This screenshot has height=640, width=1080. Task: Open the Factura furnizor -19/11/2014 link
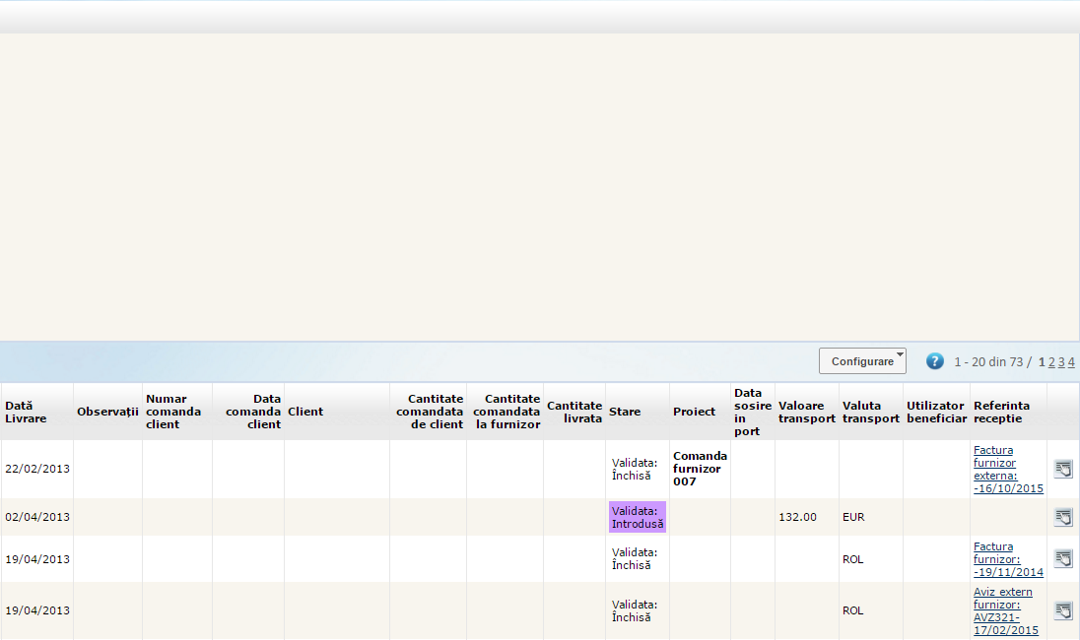[1007, 558]
